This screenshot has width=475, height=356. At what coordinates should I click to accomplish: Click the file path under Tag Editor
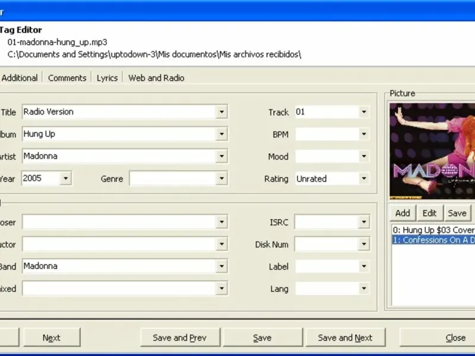[154, 55]
